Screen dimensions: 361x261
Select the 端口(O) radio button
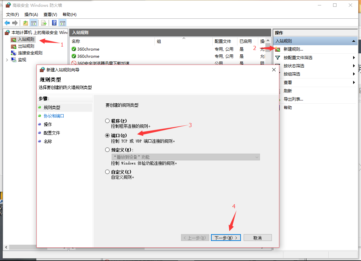[107, 136]
